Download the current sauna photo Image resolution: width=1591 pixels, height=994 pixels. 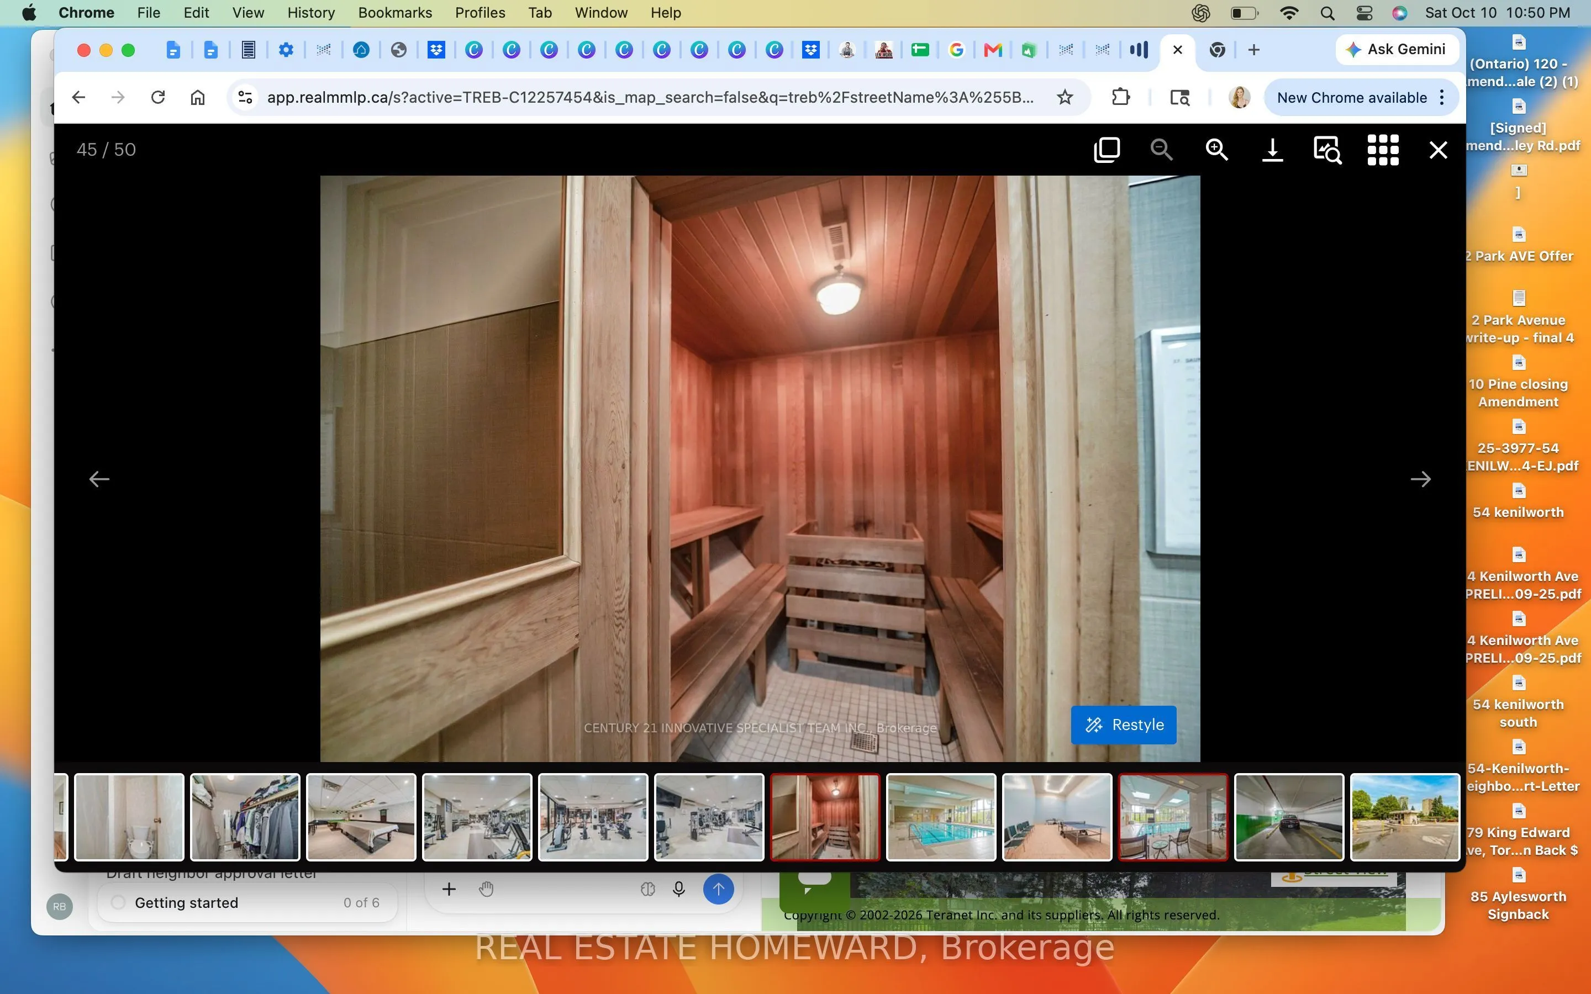(x=1272, y=150)
